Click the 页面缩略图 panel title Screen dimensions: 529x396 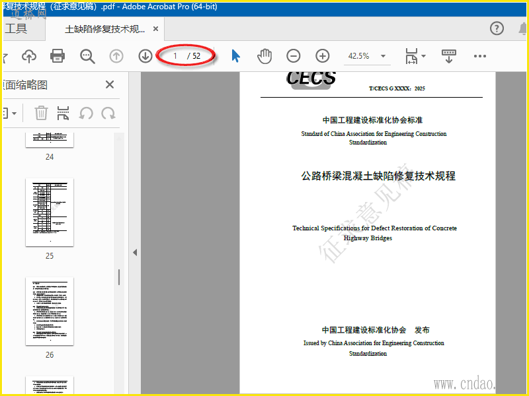pyautogui.click(x=25, y=85)
